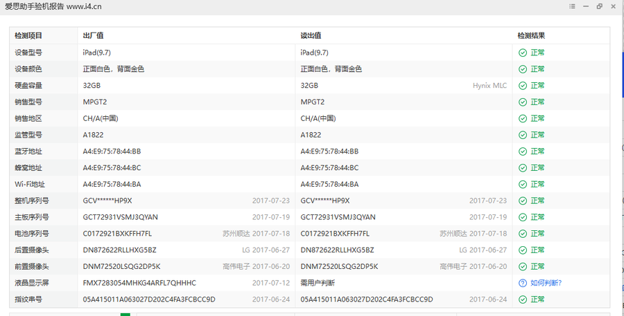Click 需用户判断 in 液晶显示屏 row
Viewport: 624px width, 316px height.
318,283
